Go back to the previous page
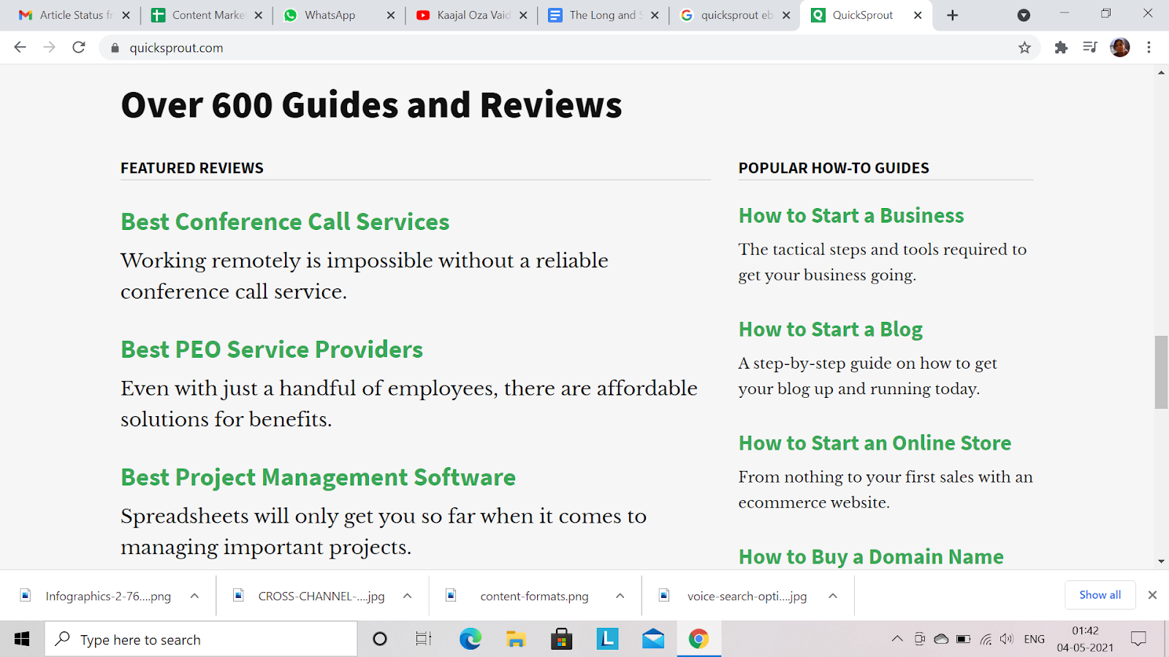 20,47
